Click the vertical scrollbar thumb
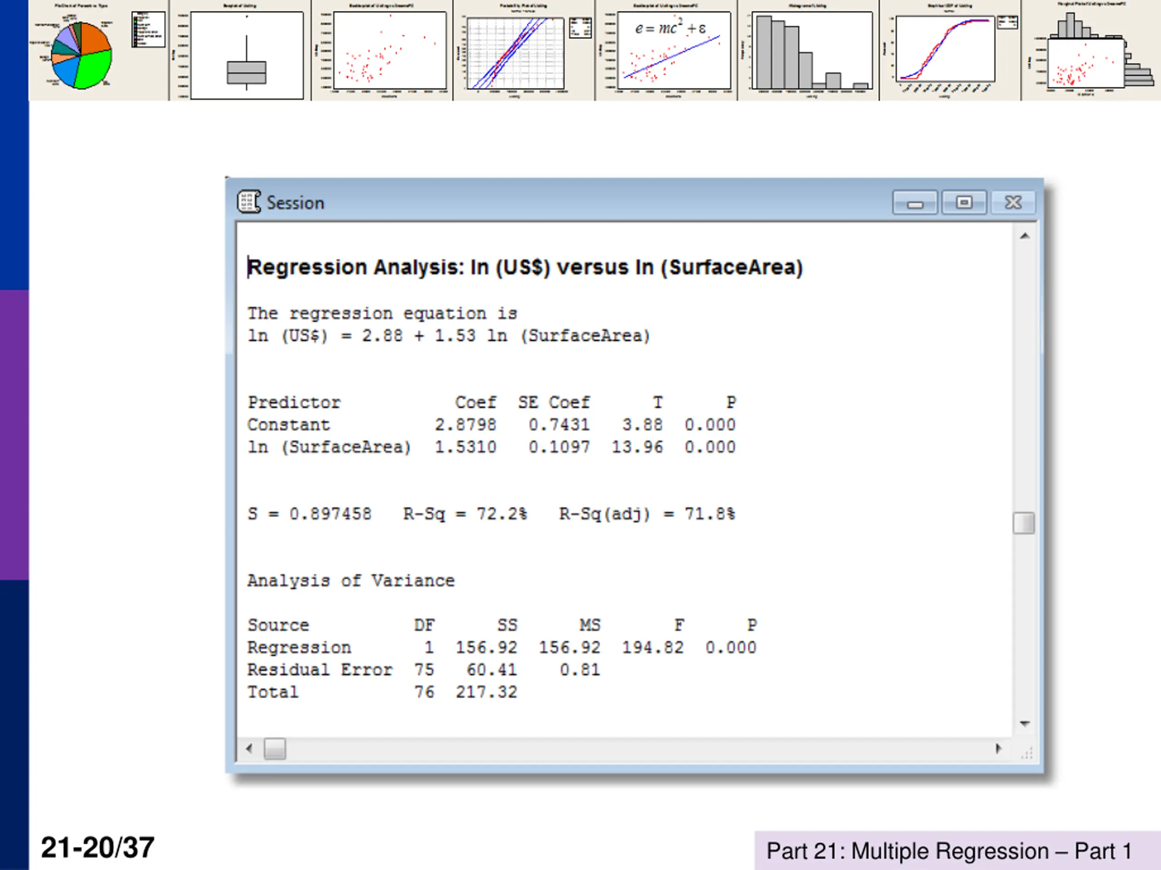This screenshot has height=870, width=1161. tap(1024, 523)
